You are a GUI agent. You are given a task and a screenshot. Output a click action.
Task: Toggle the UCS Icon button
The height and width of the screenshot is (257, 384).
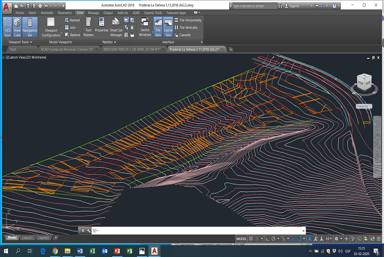coord(7,27)
